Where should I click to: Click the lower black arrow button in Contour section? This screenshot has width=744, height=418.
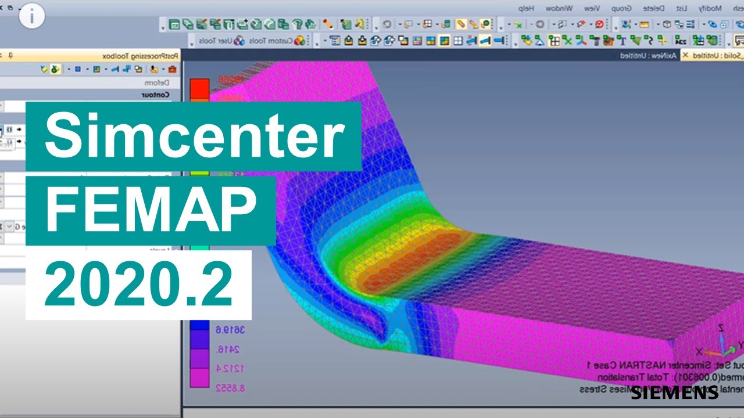pos(19,141)
